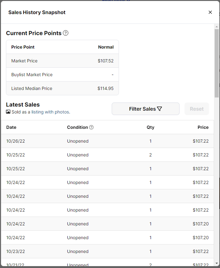Click the Sales History Snapshot title
The height and width of the screenshot is (268, 220).
tap(37, 13)
